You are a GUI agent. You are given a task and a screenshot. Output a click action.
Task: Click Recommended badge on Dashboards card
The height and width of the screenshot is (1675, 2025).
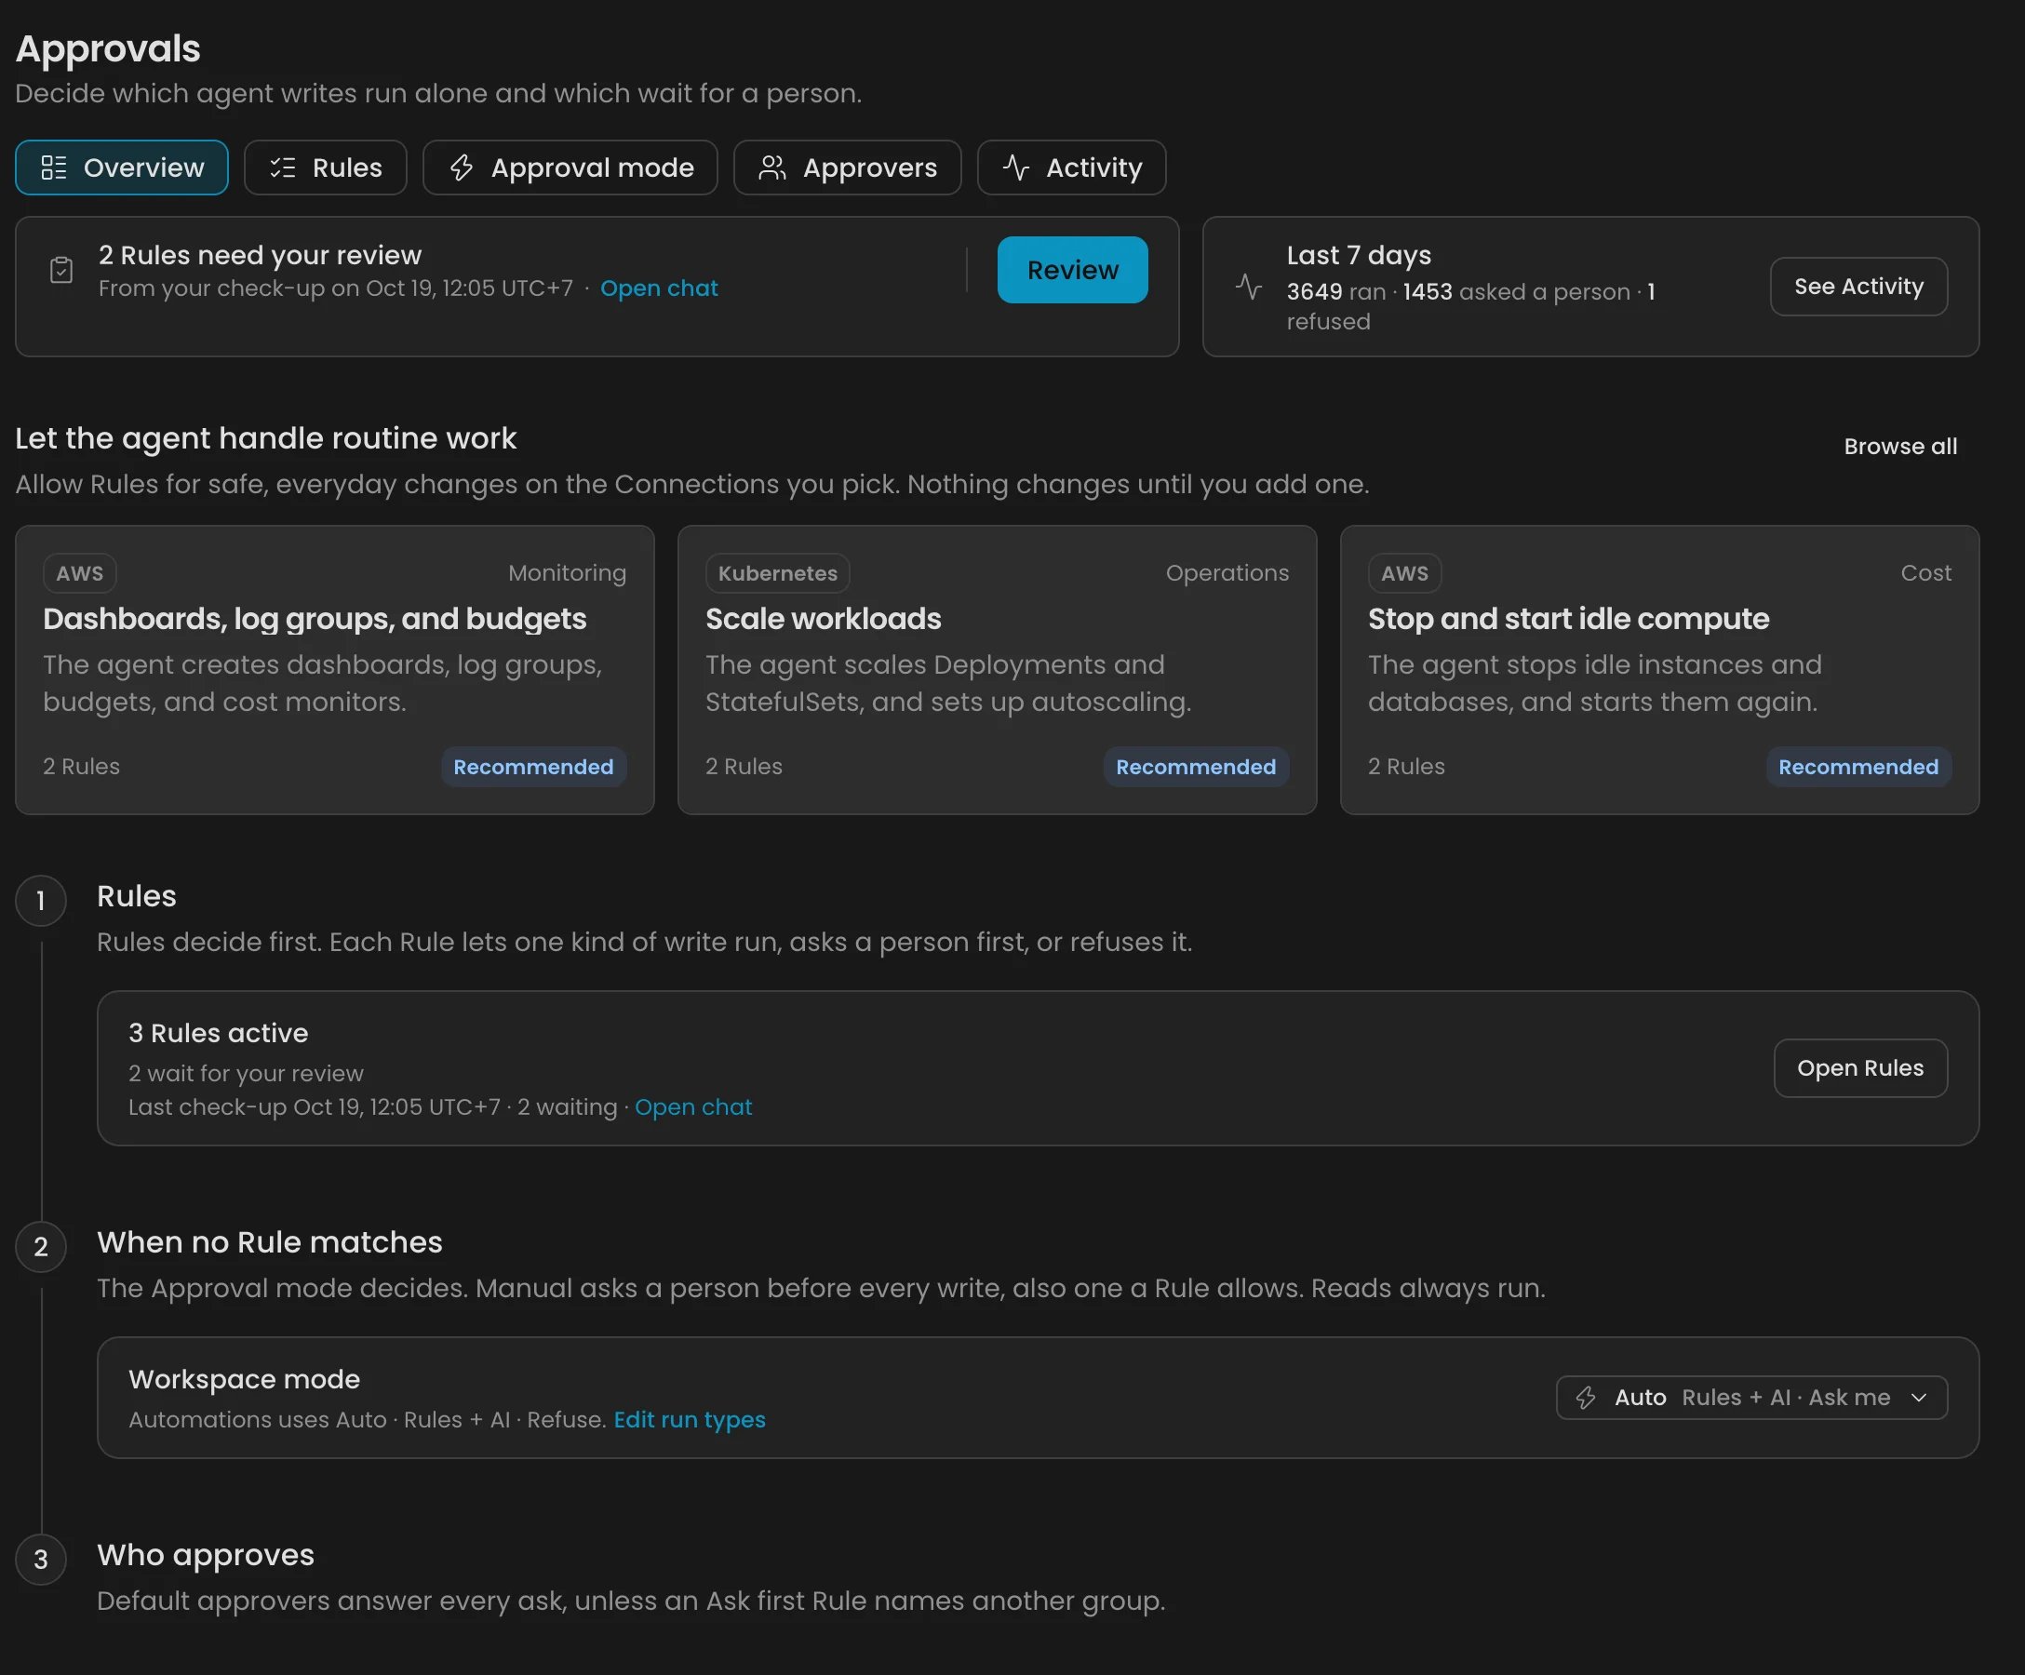533,767
